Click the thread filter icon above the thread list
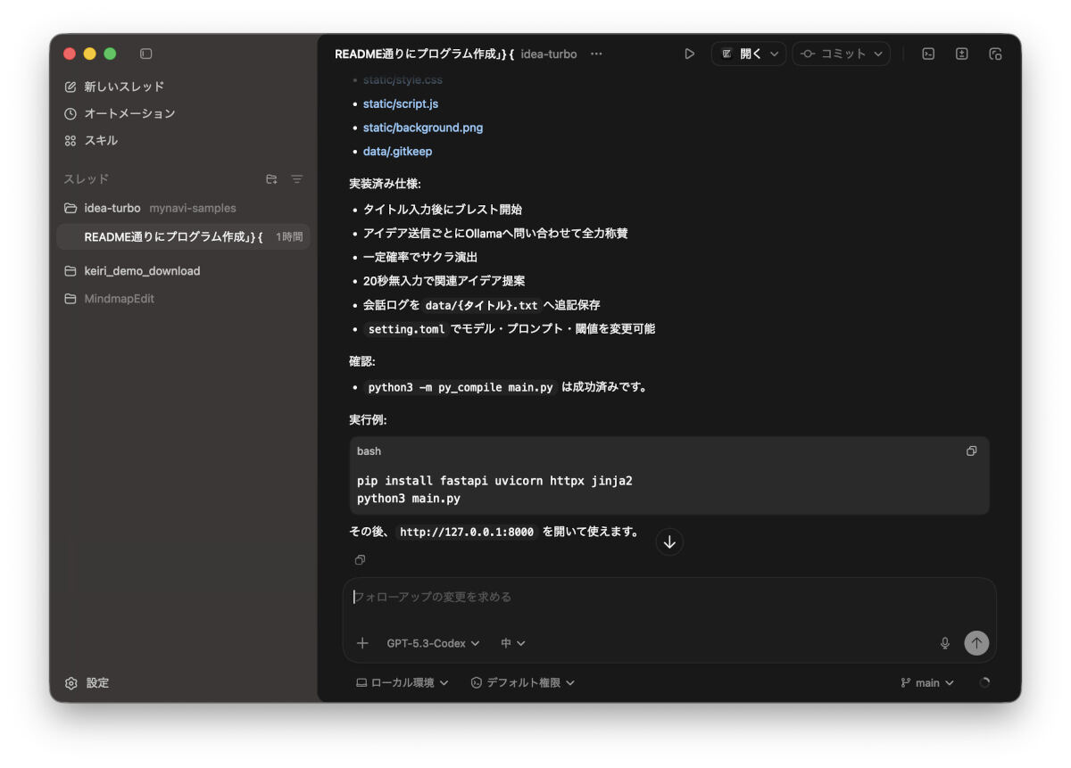This screenshot has height=768, width=1071. (x=296, y=178)
